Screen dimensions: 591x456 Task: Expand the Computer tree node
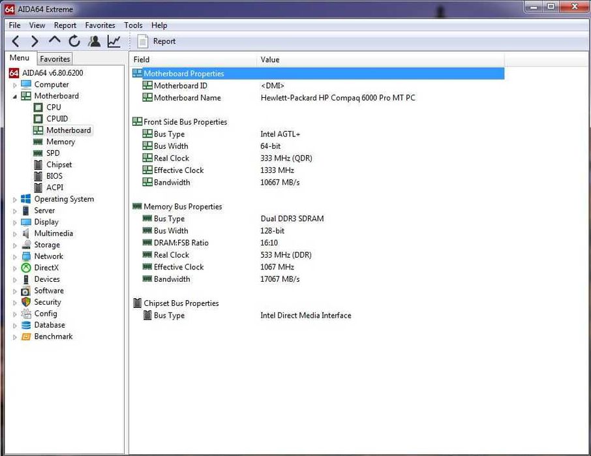pyautogui.click(x=15, y=85)
